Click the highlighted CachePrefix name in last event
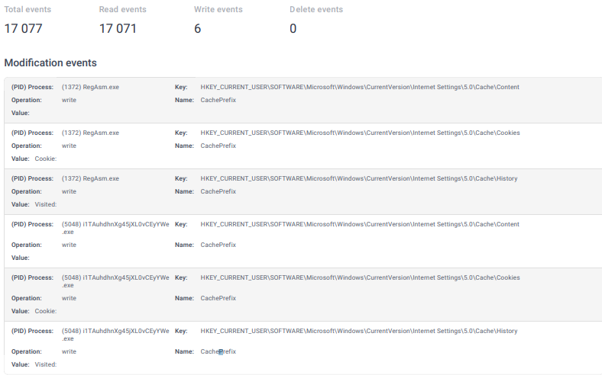The width and height of the screenshot is (602, 375). (218, 351)
